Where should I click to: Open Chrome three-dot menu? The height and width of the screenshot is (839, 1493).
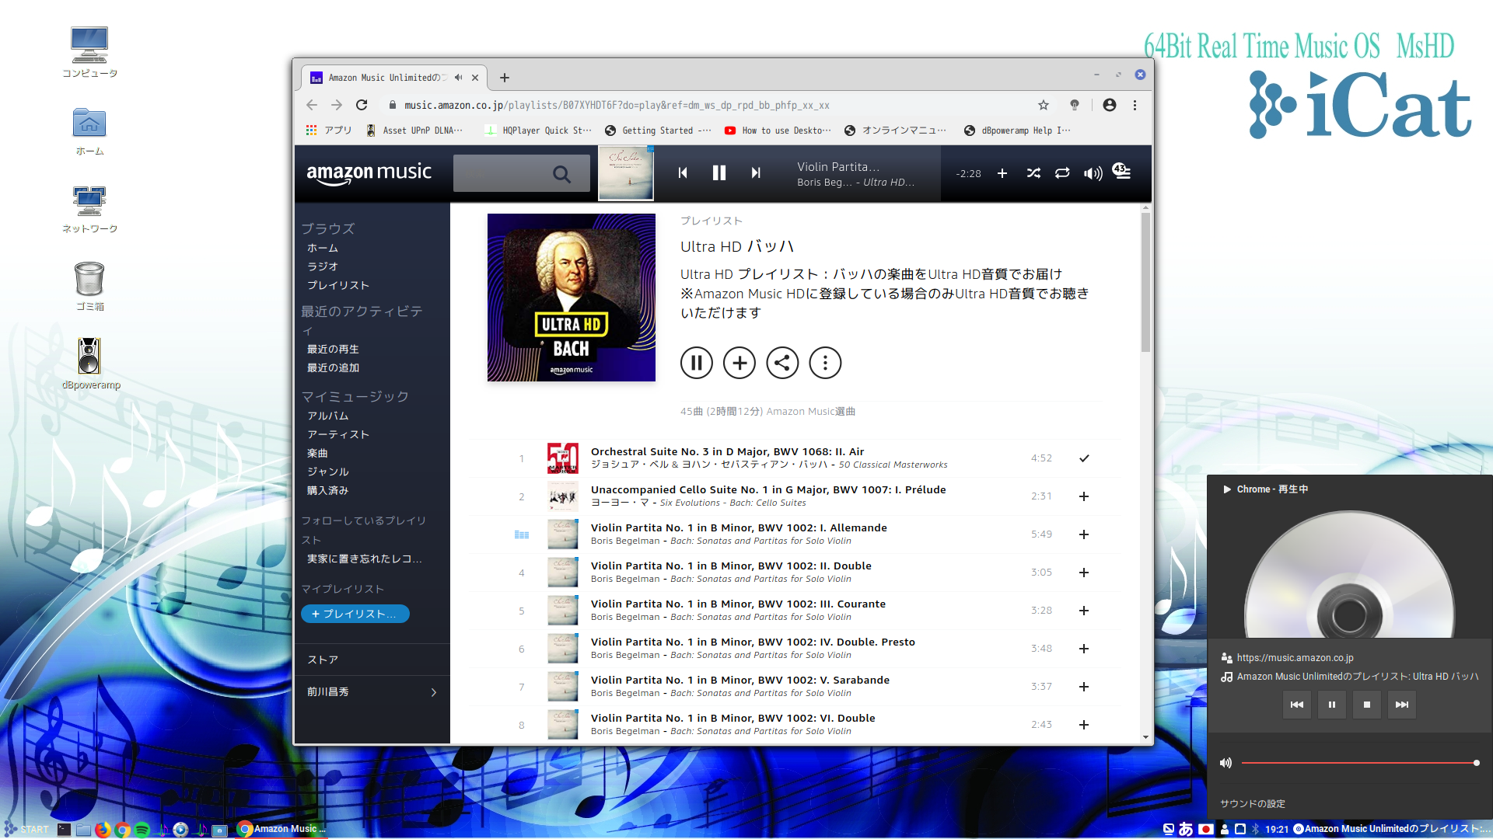coord(1135,105)
